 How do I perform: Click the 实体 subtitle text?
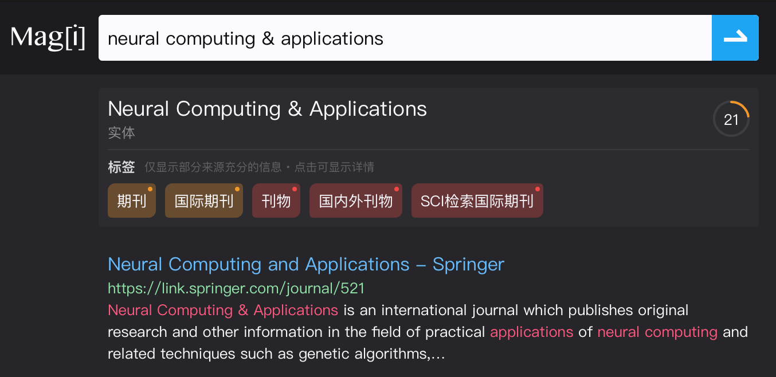click(122, 133)
